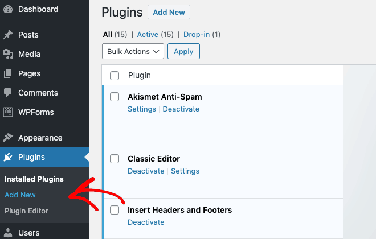Click the Plugin column header
Screen dimensions: 376x239
click(140, 76)
